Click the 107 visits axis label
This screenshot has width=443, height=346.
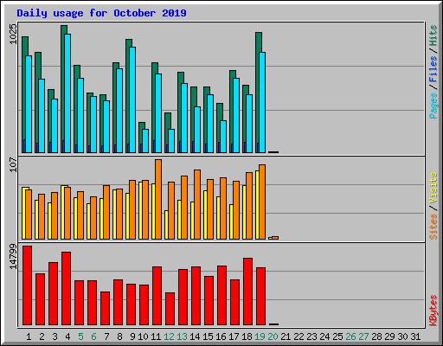click(x=13, y=164)
